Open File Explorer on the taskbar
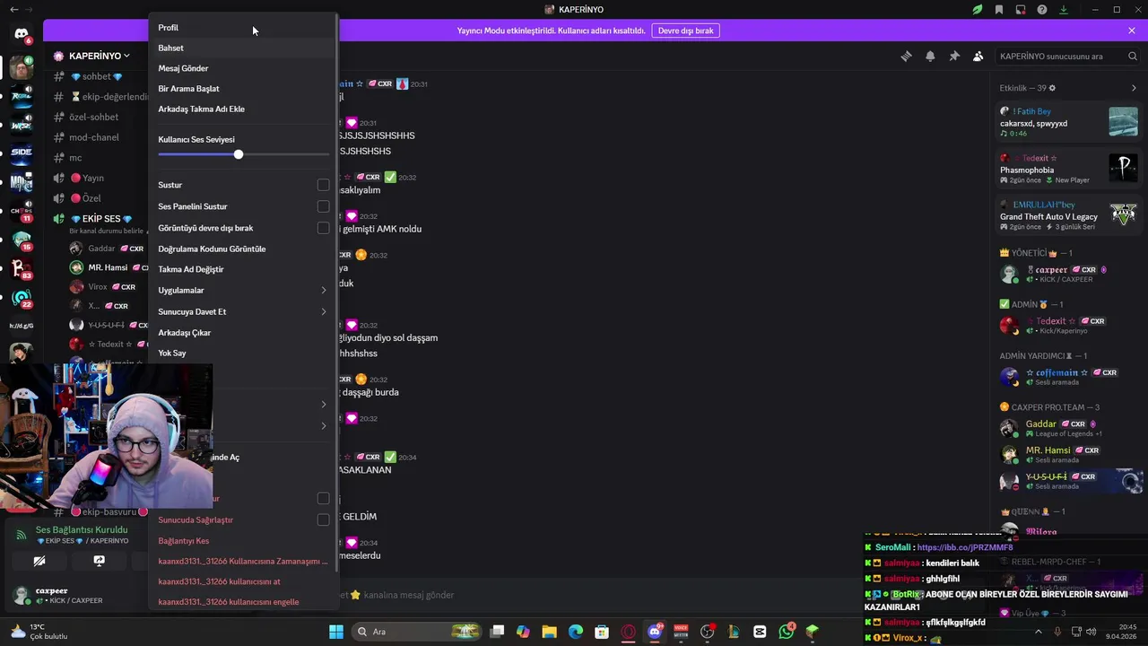The image size is (1148, 646). point(550,632)
